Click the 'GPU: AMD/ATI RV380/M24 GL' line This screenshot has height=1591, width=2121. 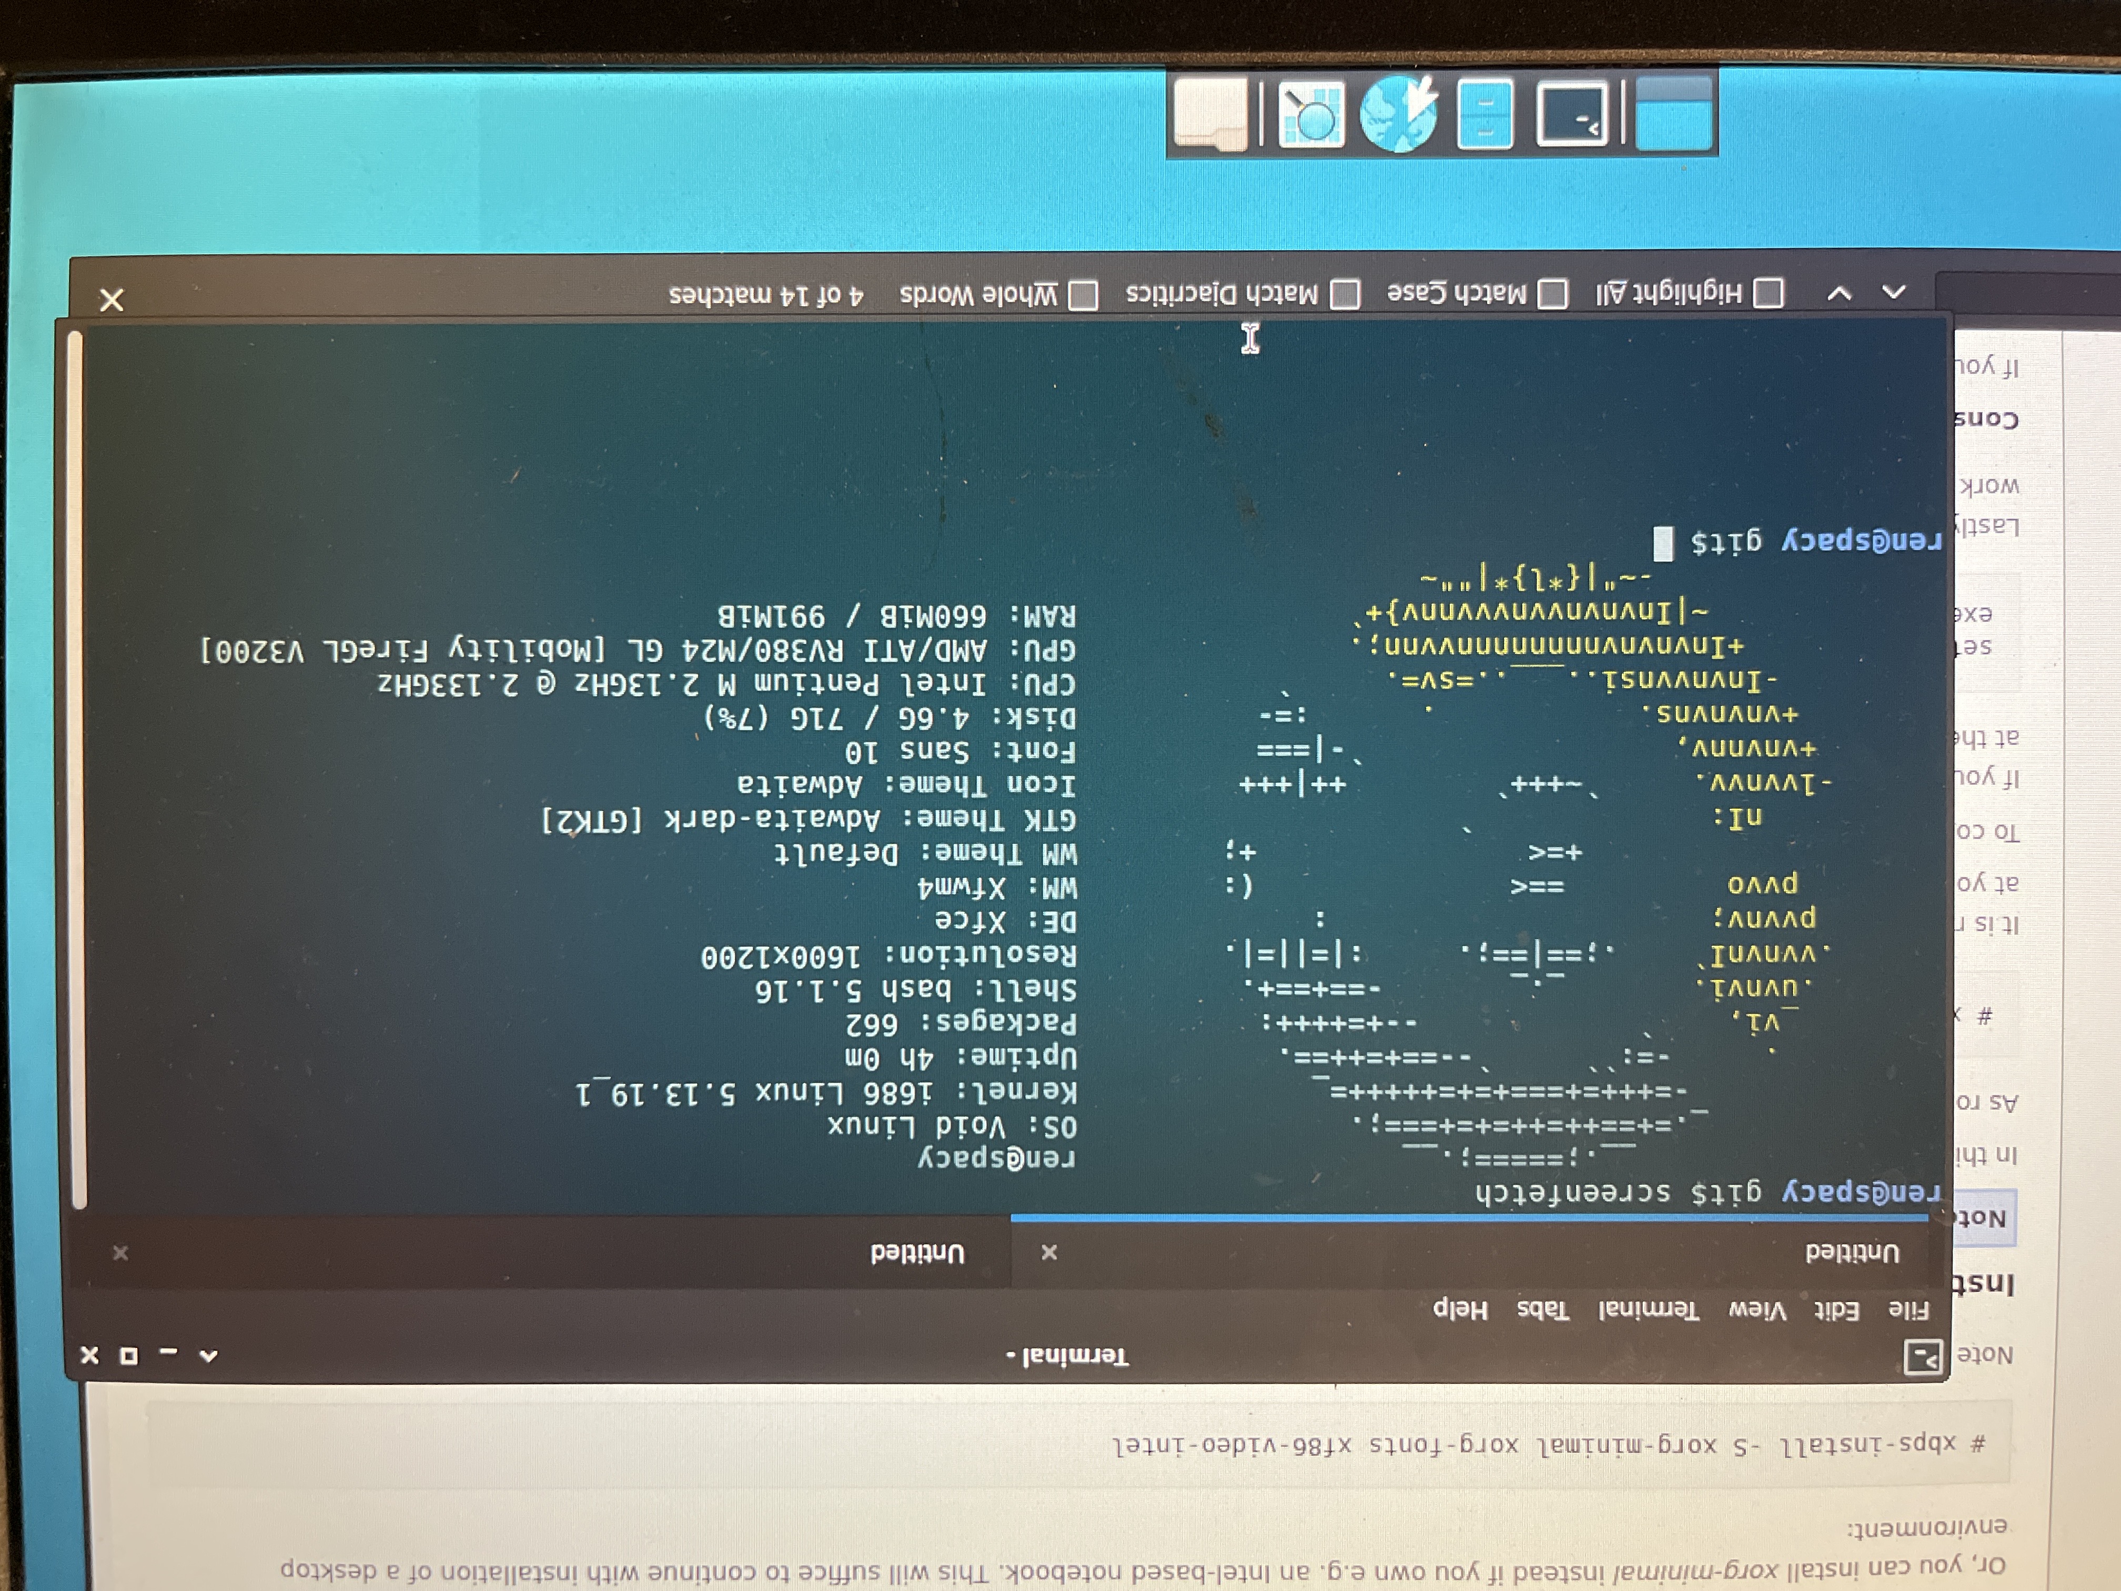pyautogui.click(x=638, y=650)
